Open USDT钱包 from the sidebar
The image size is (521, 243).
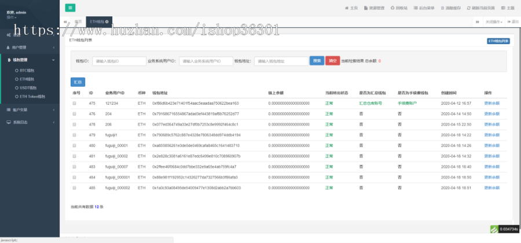coord(28,87)
